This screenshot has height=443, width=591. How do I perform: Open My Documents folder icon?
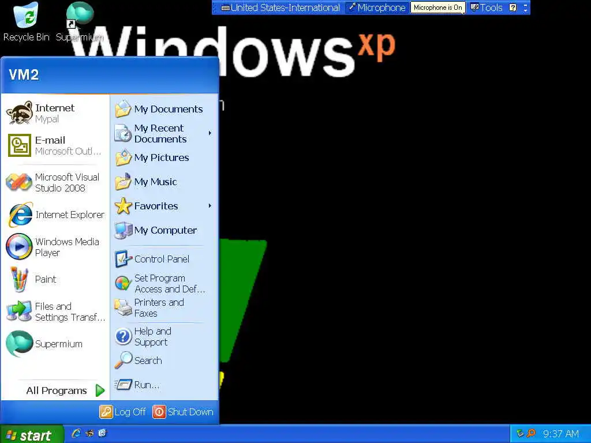(x=123, y=109)
